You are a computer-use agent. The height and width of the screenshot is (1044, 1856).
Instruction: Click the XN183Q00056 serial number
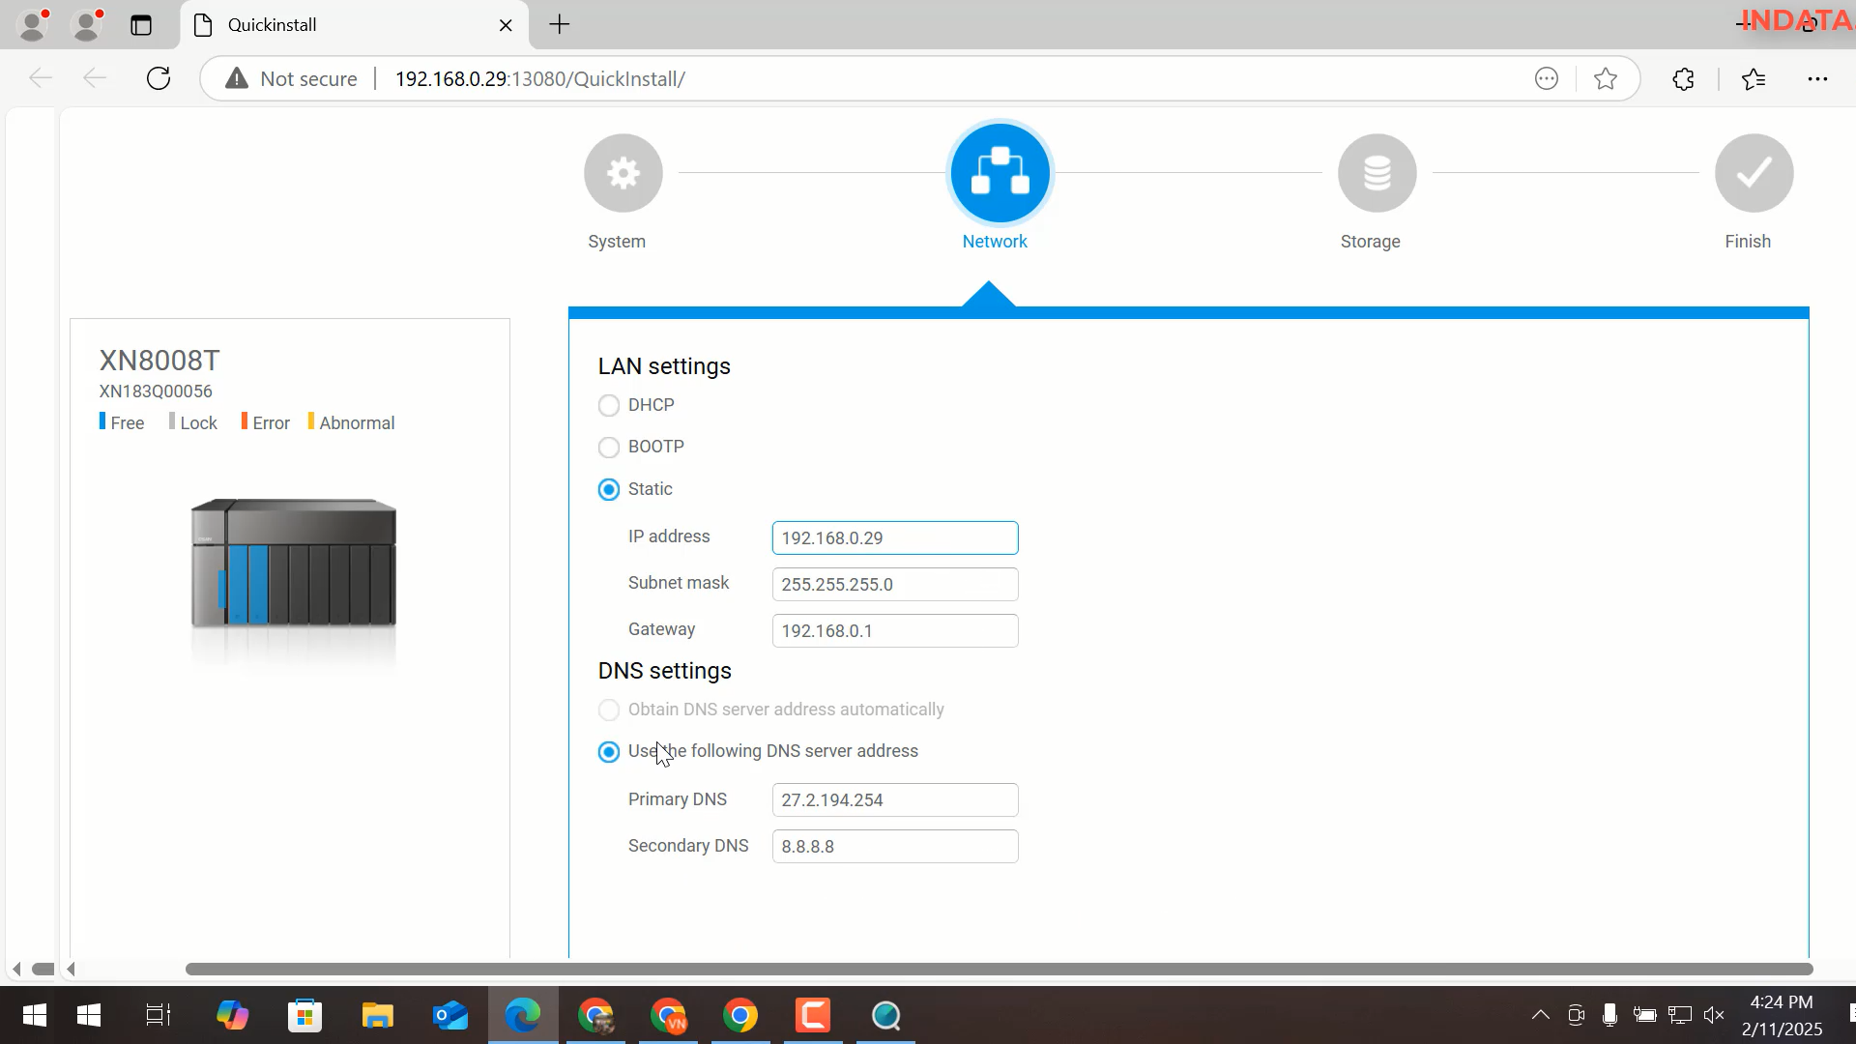tap(156, 391)
